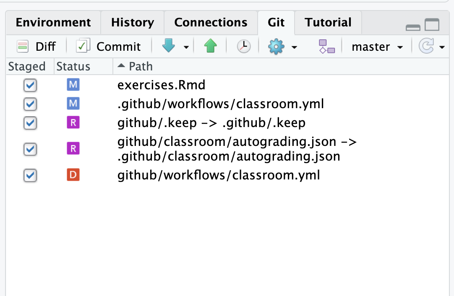Select github/.keep -> .github/.keep row

[x=227, y=123]
